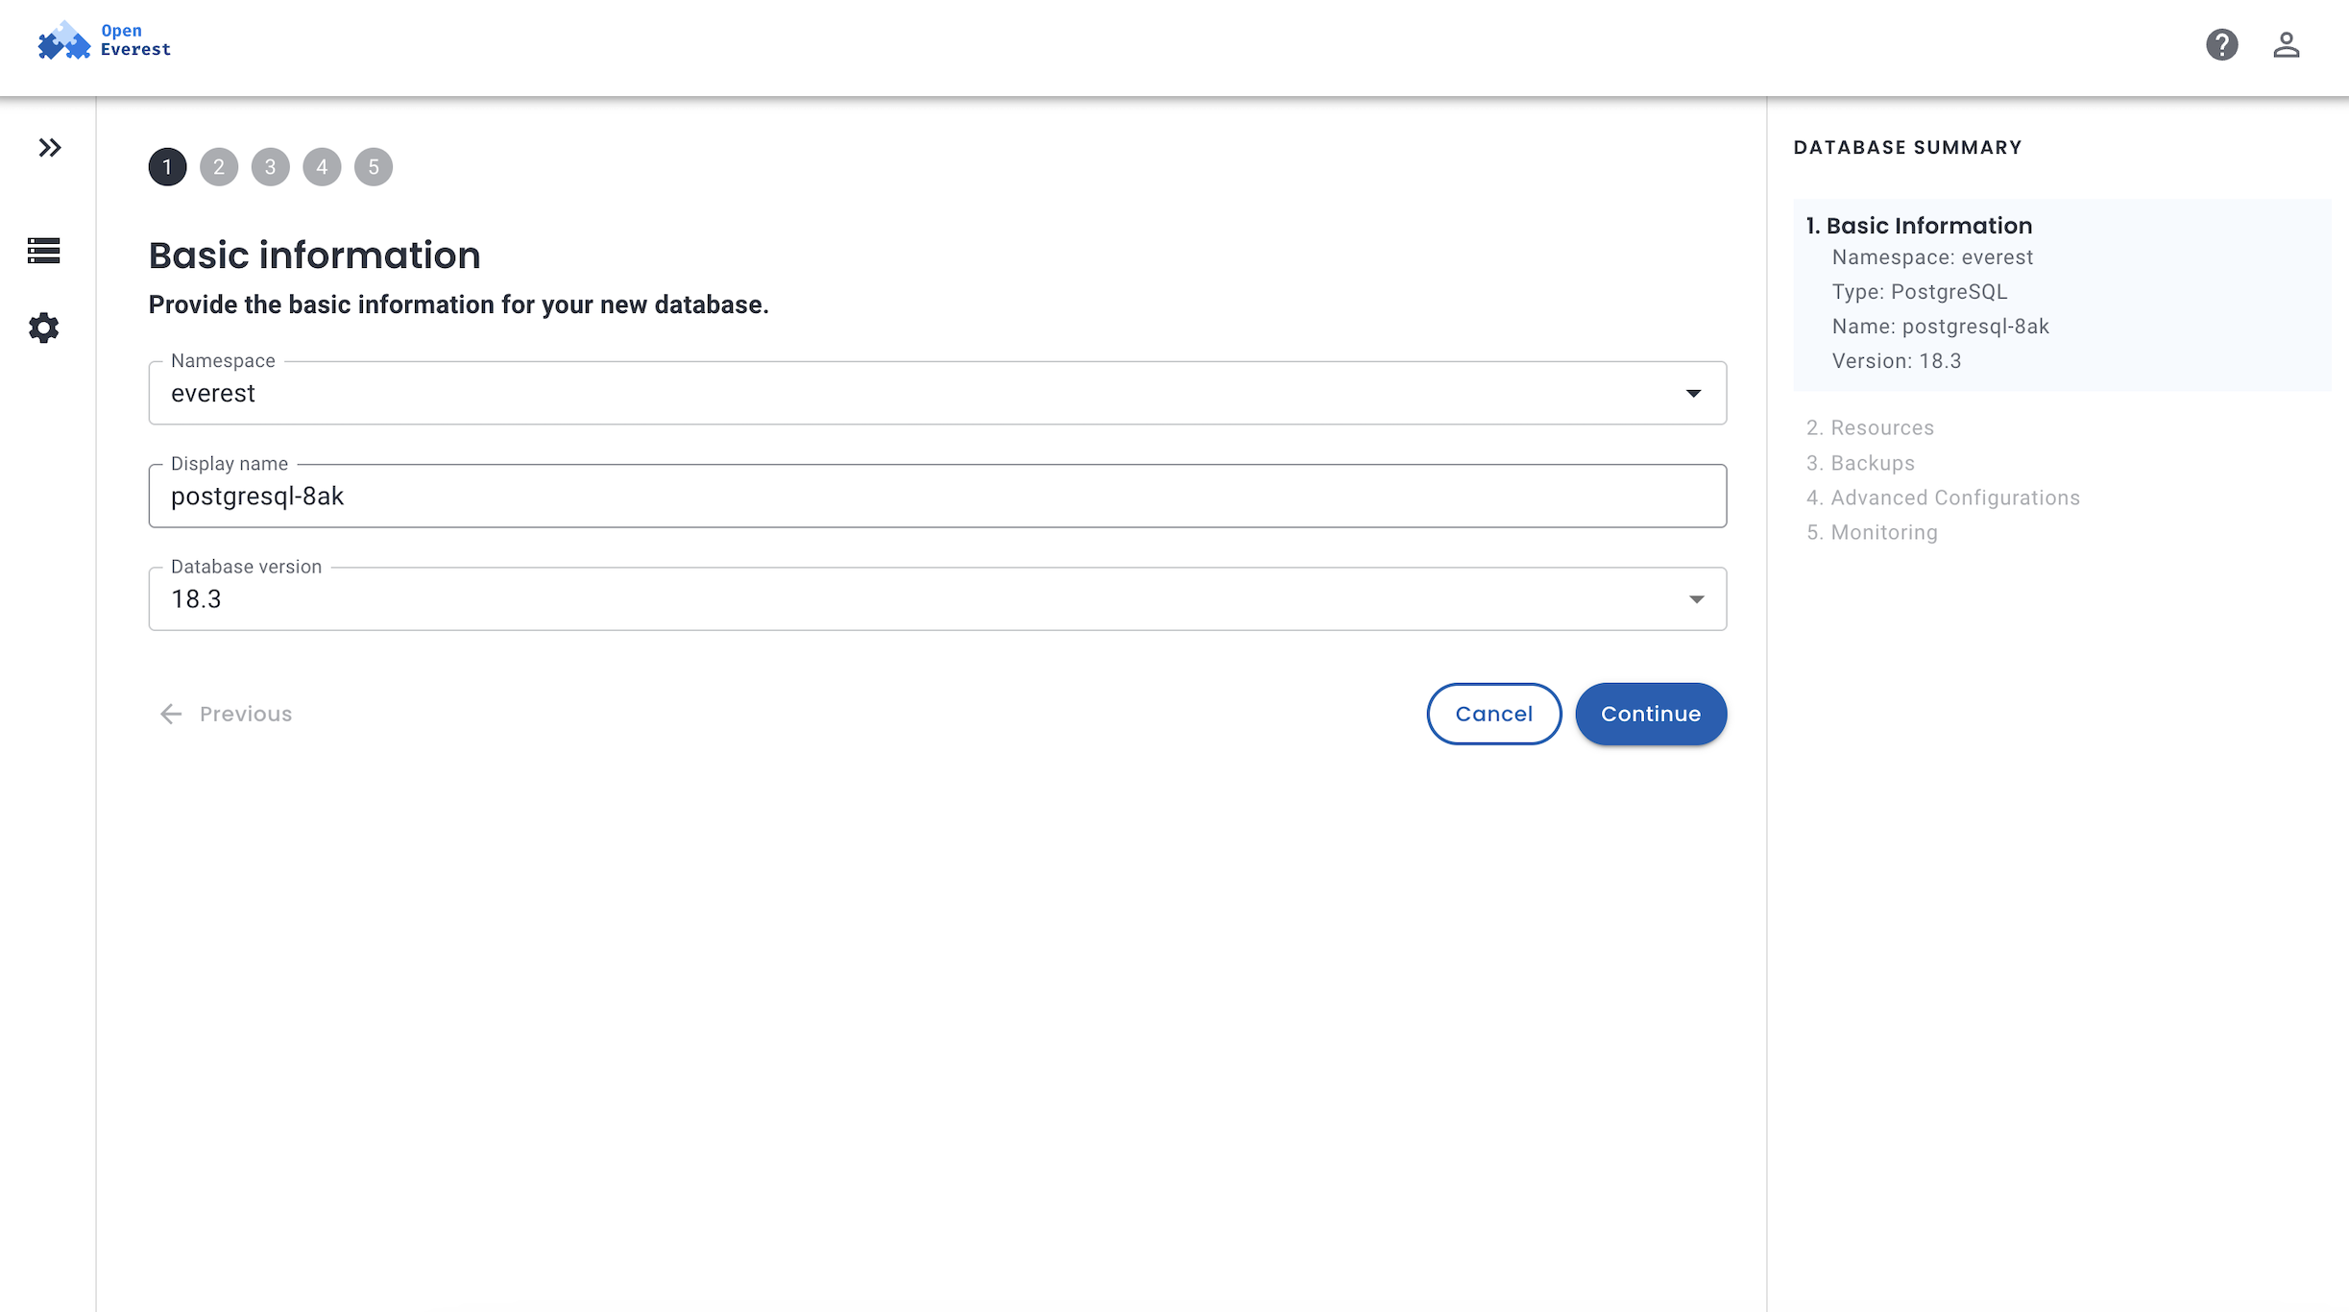Screen dimensions: 2349x1312
Task: Open the help question mark icon
Action: (2221, 45)
